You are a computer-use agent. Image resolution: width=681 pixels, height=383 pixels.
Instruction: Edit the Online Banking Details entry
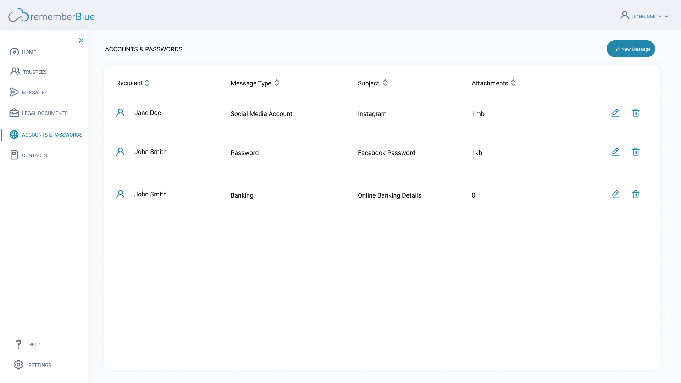click(x=615, y=194)
